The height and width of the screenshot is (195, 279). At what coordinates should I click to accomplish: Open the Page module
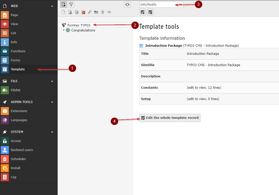coord(28,15)
